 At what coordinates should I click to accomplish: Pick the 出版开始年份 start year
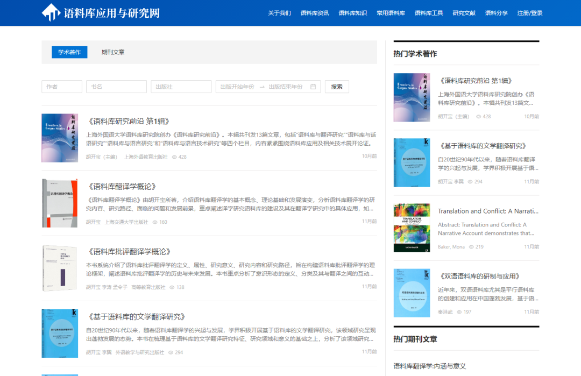click(237, 87)
